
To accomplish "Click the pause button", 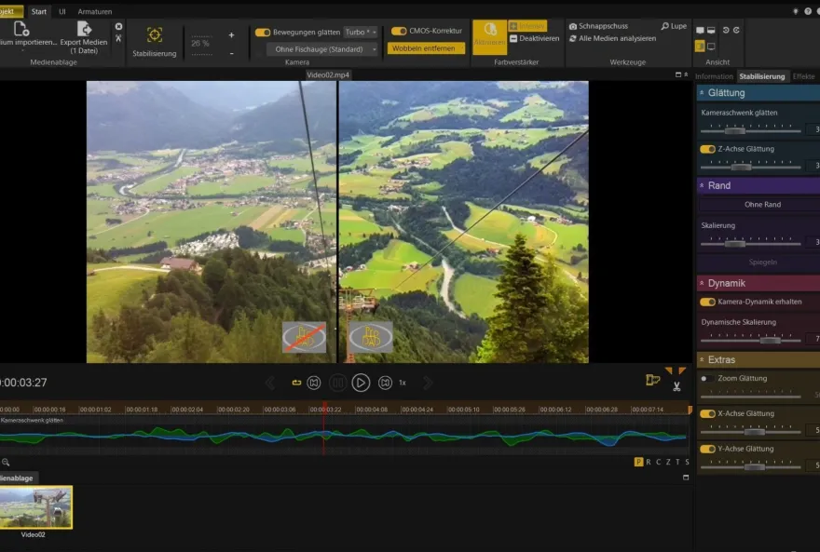I will [337, 383].
